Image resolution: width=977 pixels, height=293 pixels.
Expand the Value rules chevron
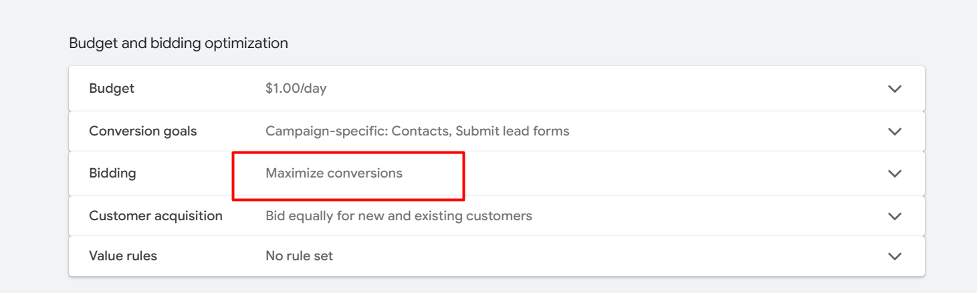click(894, 256)
